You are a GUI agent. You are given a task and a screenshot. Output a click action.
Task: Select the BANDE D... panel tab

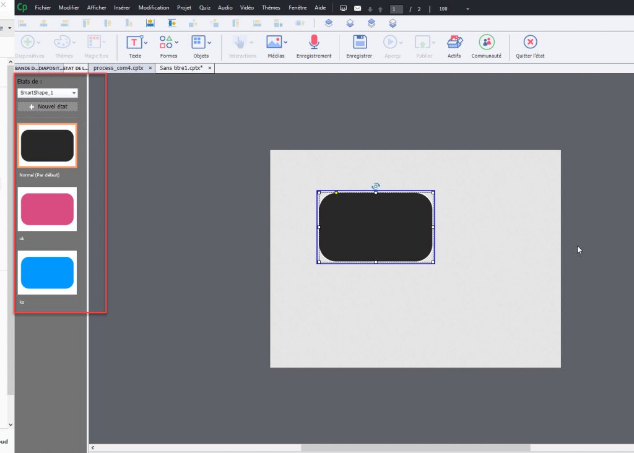pos(26,68)
